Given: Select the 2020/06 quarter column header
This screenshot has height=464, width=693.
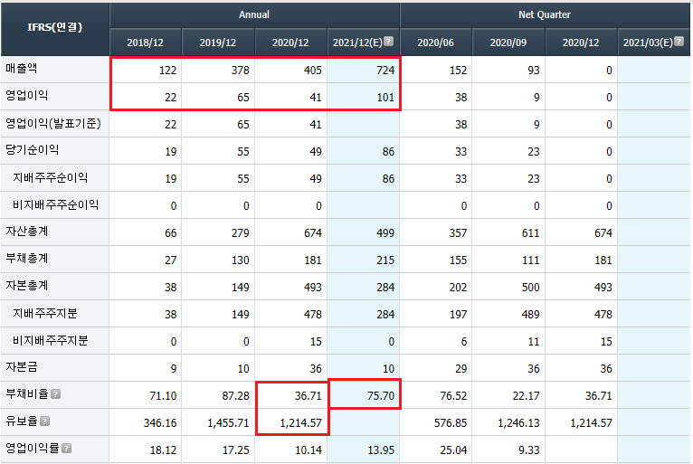Looking at the screenshot, I should 436,43.
